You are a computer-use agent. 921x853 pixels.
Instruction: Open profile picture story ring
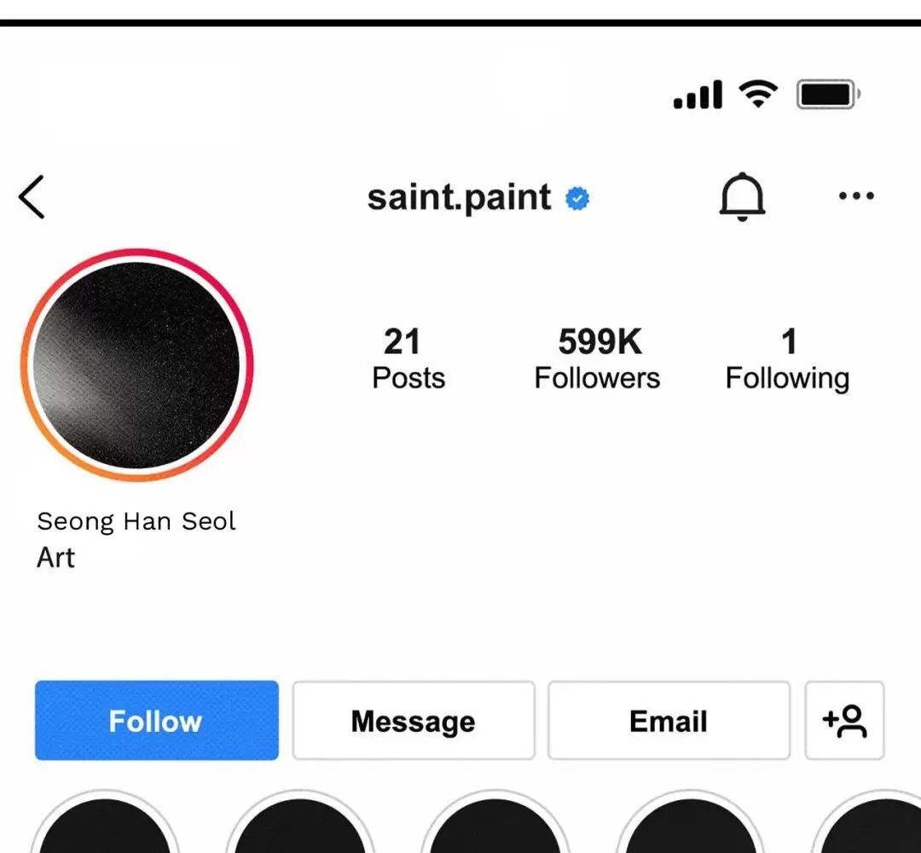pos(136,365)
